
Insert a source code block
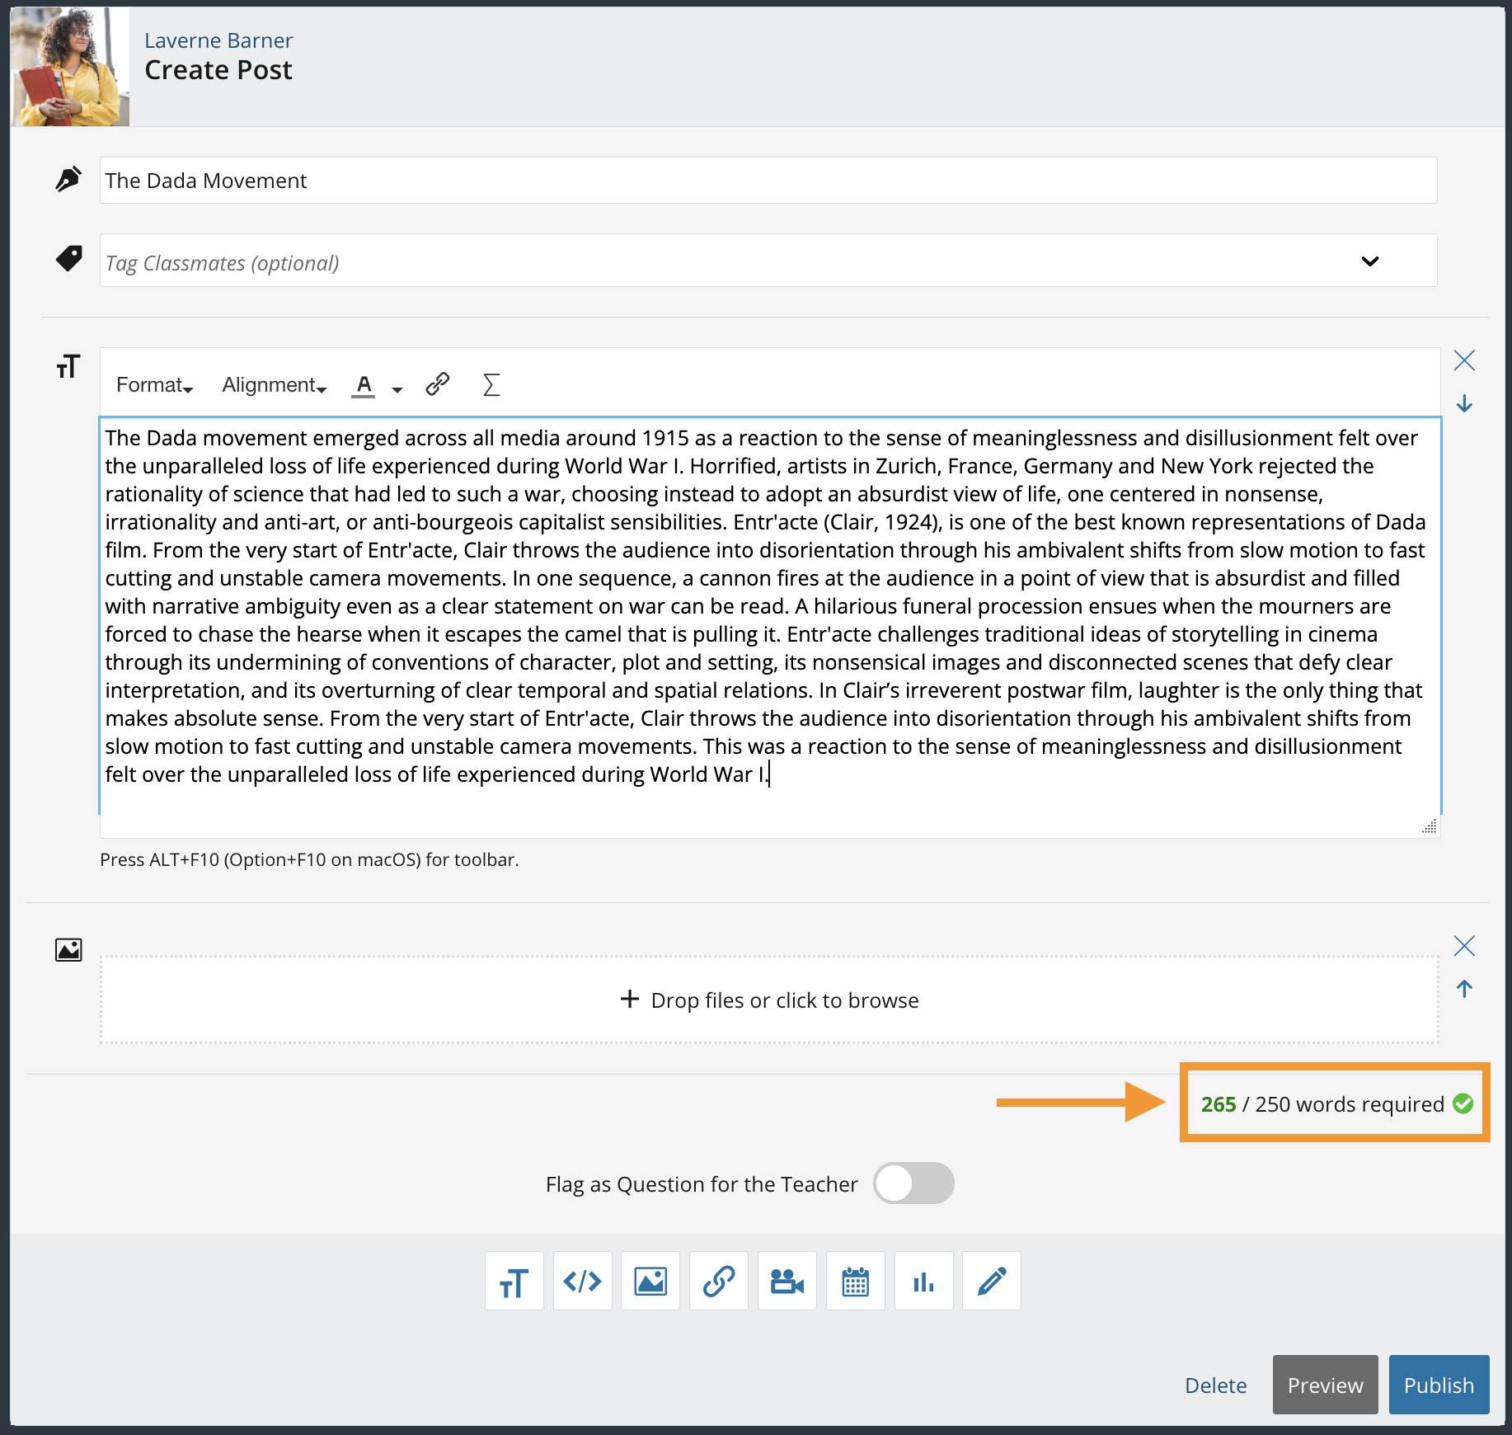coord(582,1281)
